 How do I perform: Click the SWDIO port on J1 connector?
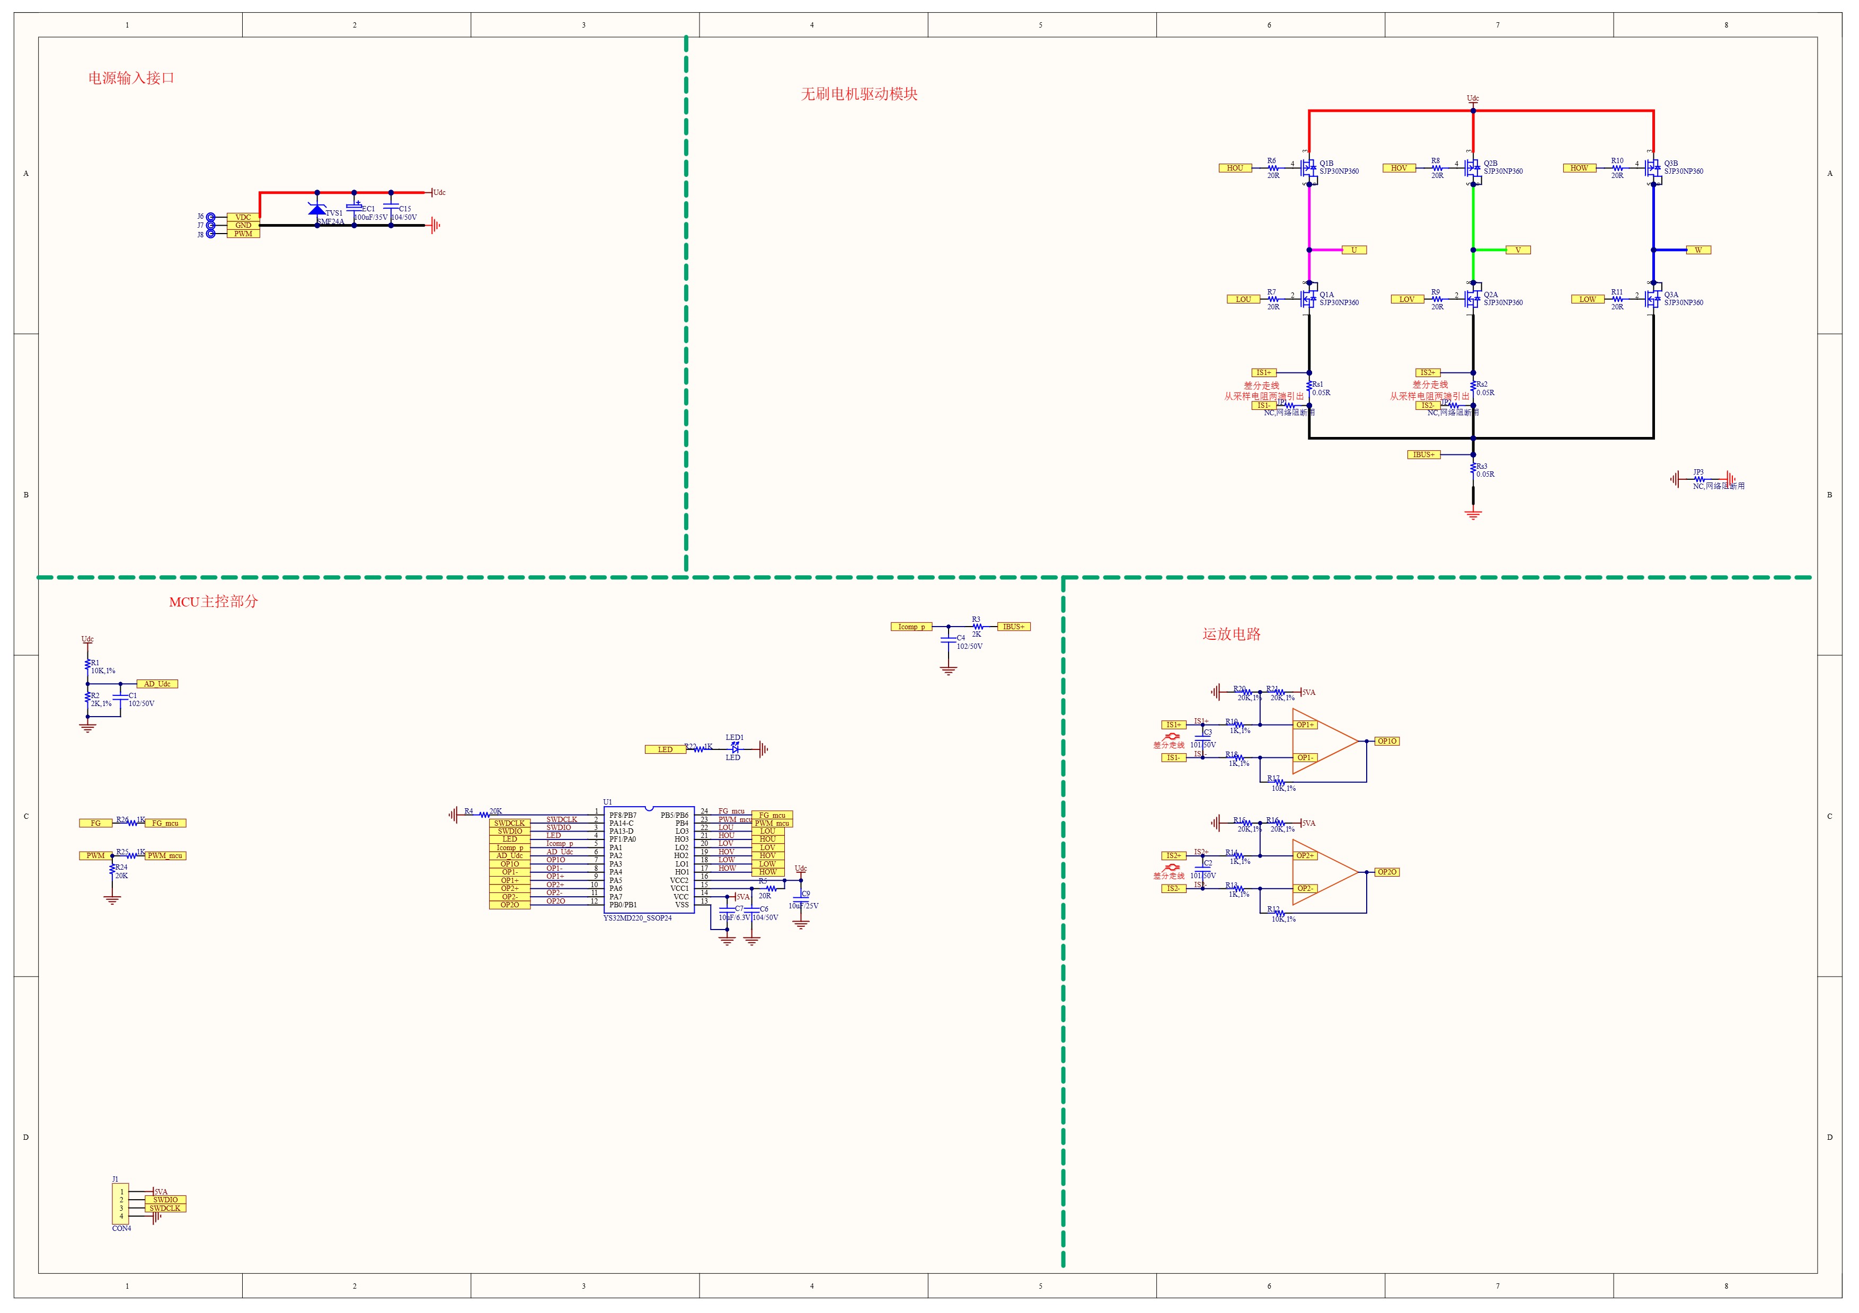point(165,1200)
